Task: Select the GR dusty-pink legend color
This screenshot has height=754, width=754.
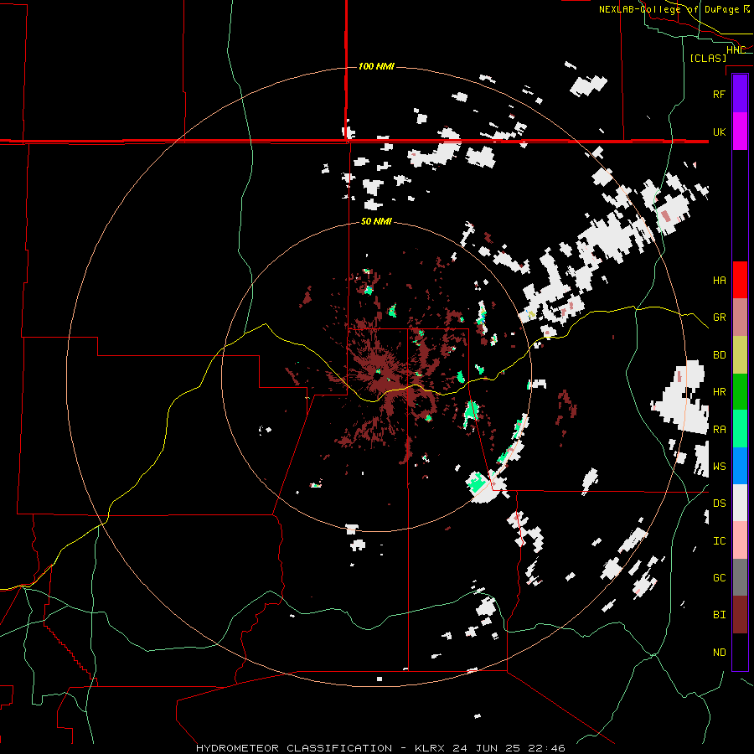Action: (x=740, y=318)
